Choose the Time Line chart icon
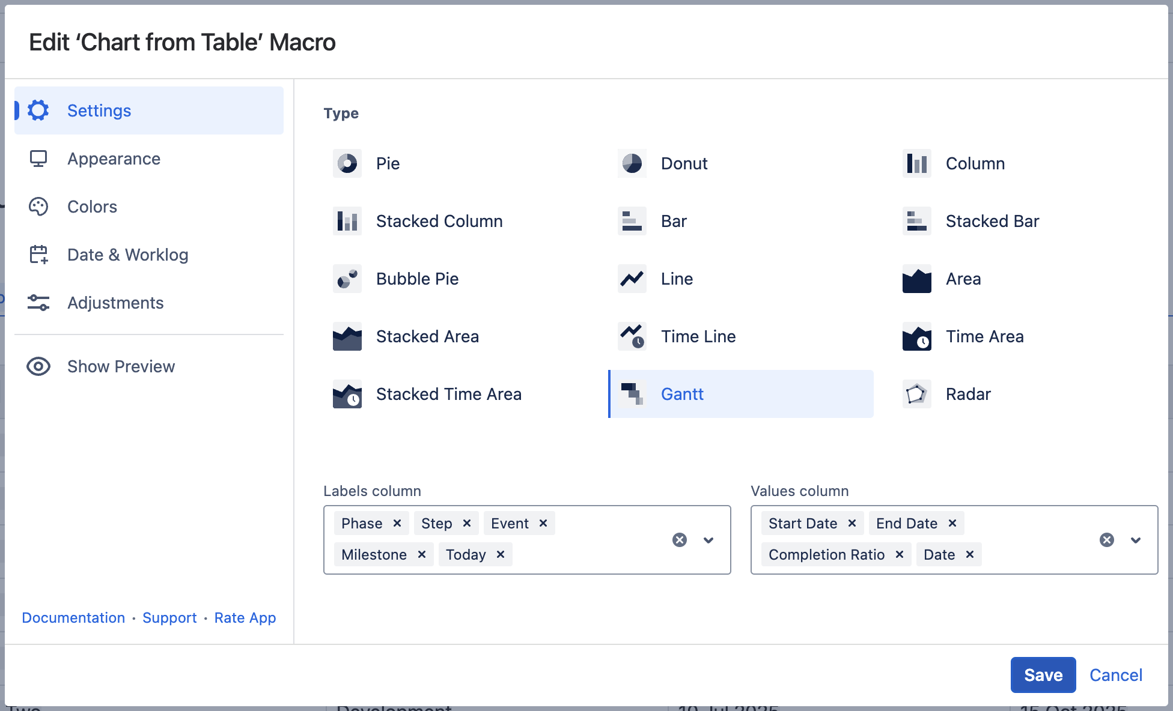This screenshot has width=1173, height=711. click(x=632, y=336)
